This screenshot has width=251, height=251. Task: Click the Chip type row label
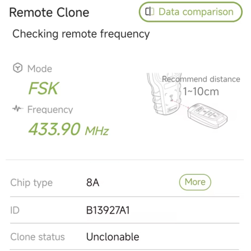32,183
